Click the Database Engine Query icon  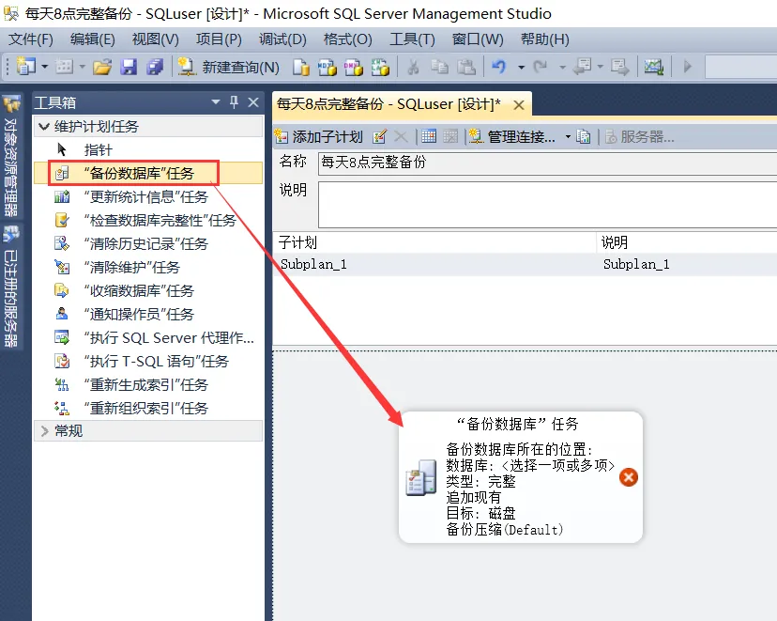click(301, 67)
